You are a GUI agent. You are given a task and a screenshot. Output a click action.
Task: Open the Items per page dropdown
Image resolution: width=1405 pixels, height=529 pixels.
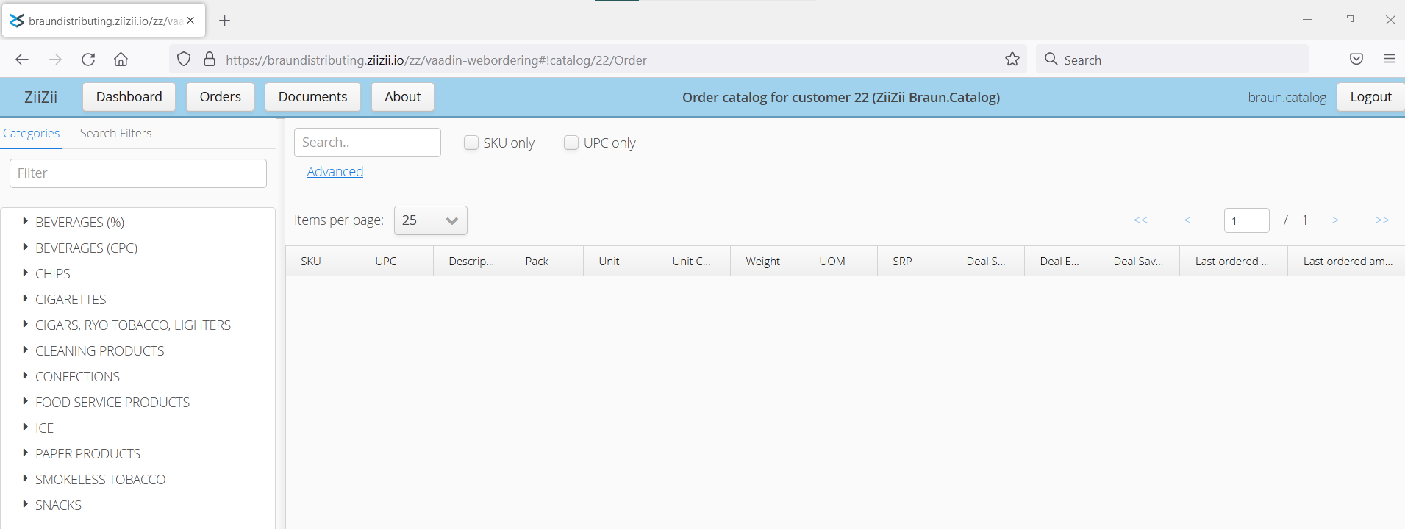point(430,220)
